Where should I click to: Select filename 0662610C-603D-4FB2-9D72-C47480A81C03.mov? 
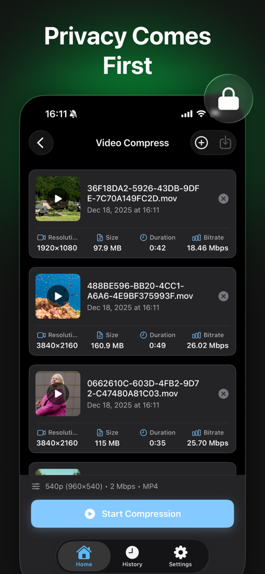[143, 389]
